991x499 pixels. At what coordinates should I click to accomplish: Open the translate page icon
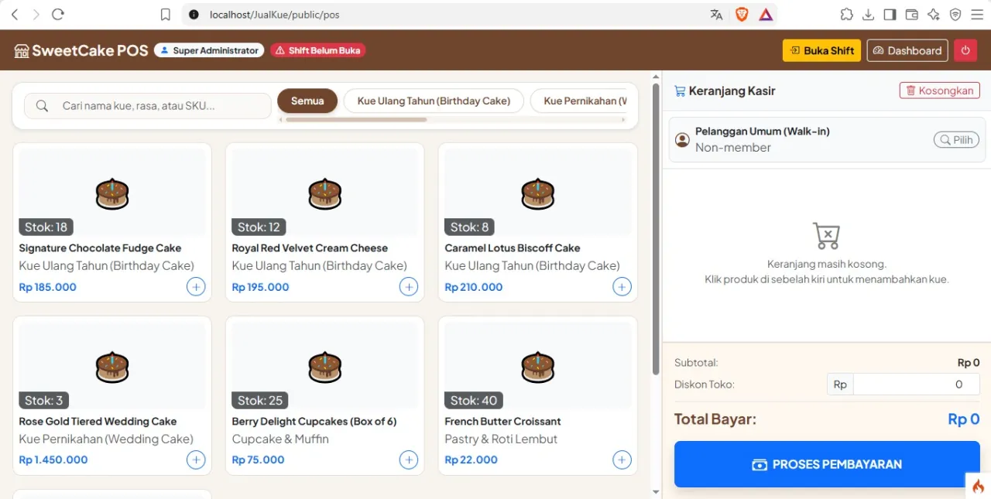click(716, 15)
